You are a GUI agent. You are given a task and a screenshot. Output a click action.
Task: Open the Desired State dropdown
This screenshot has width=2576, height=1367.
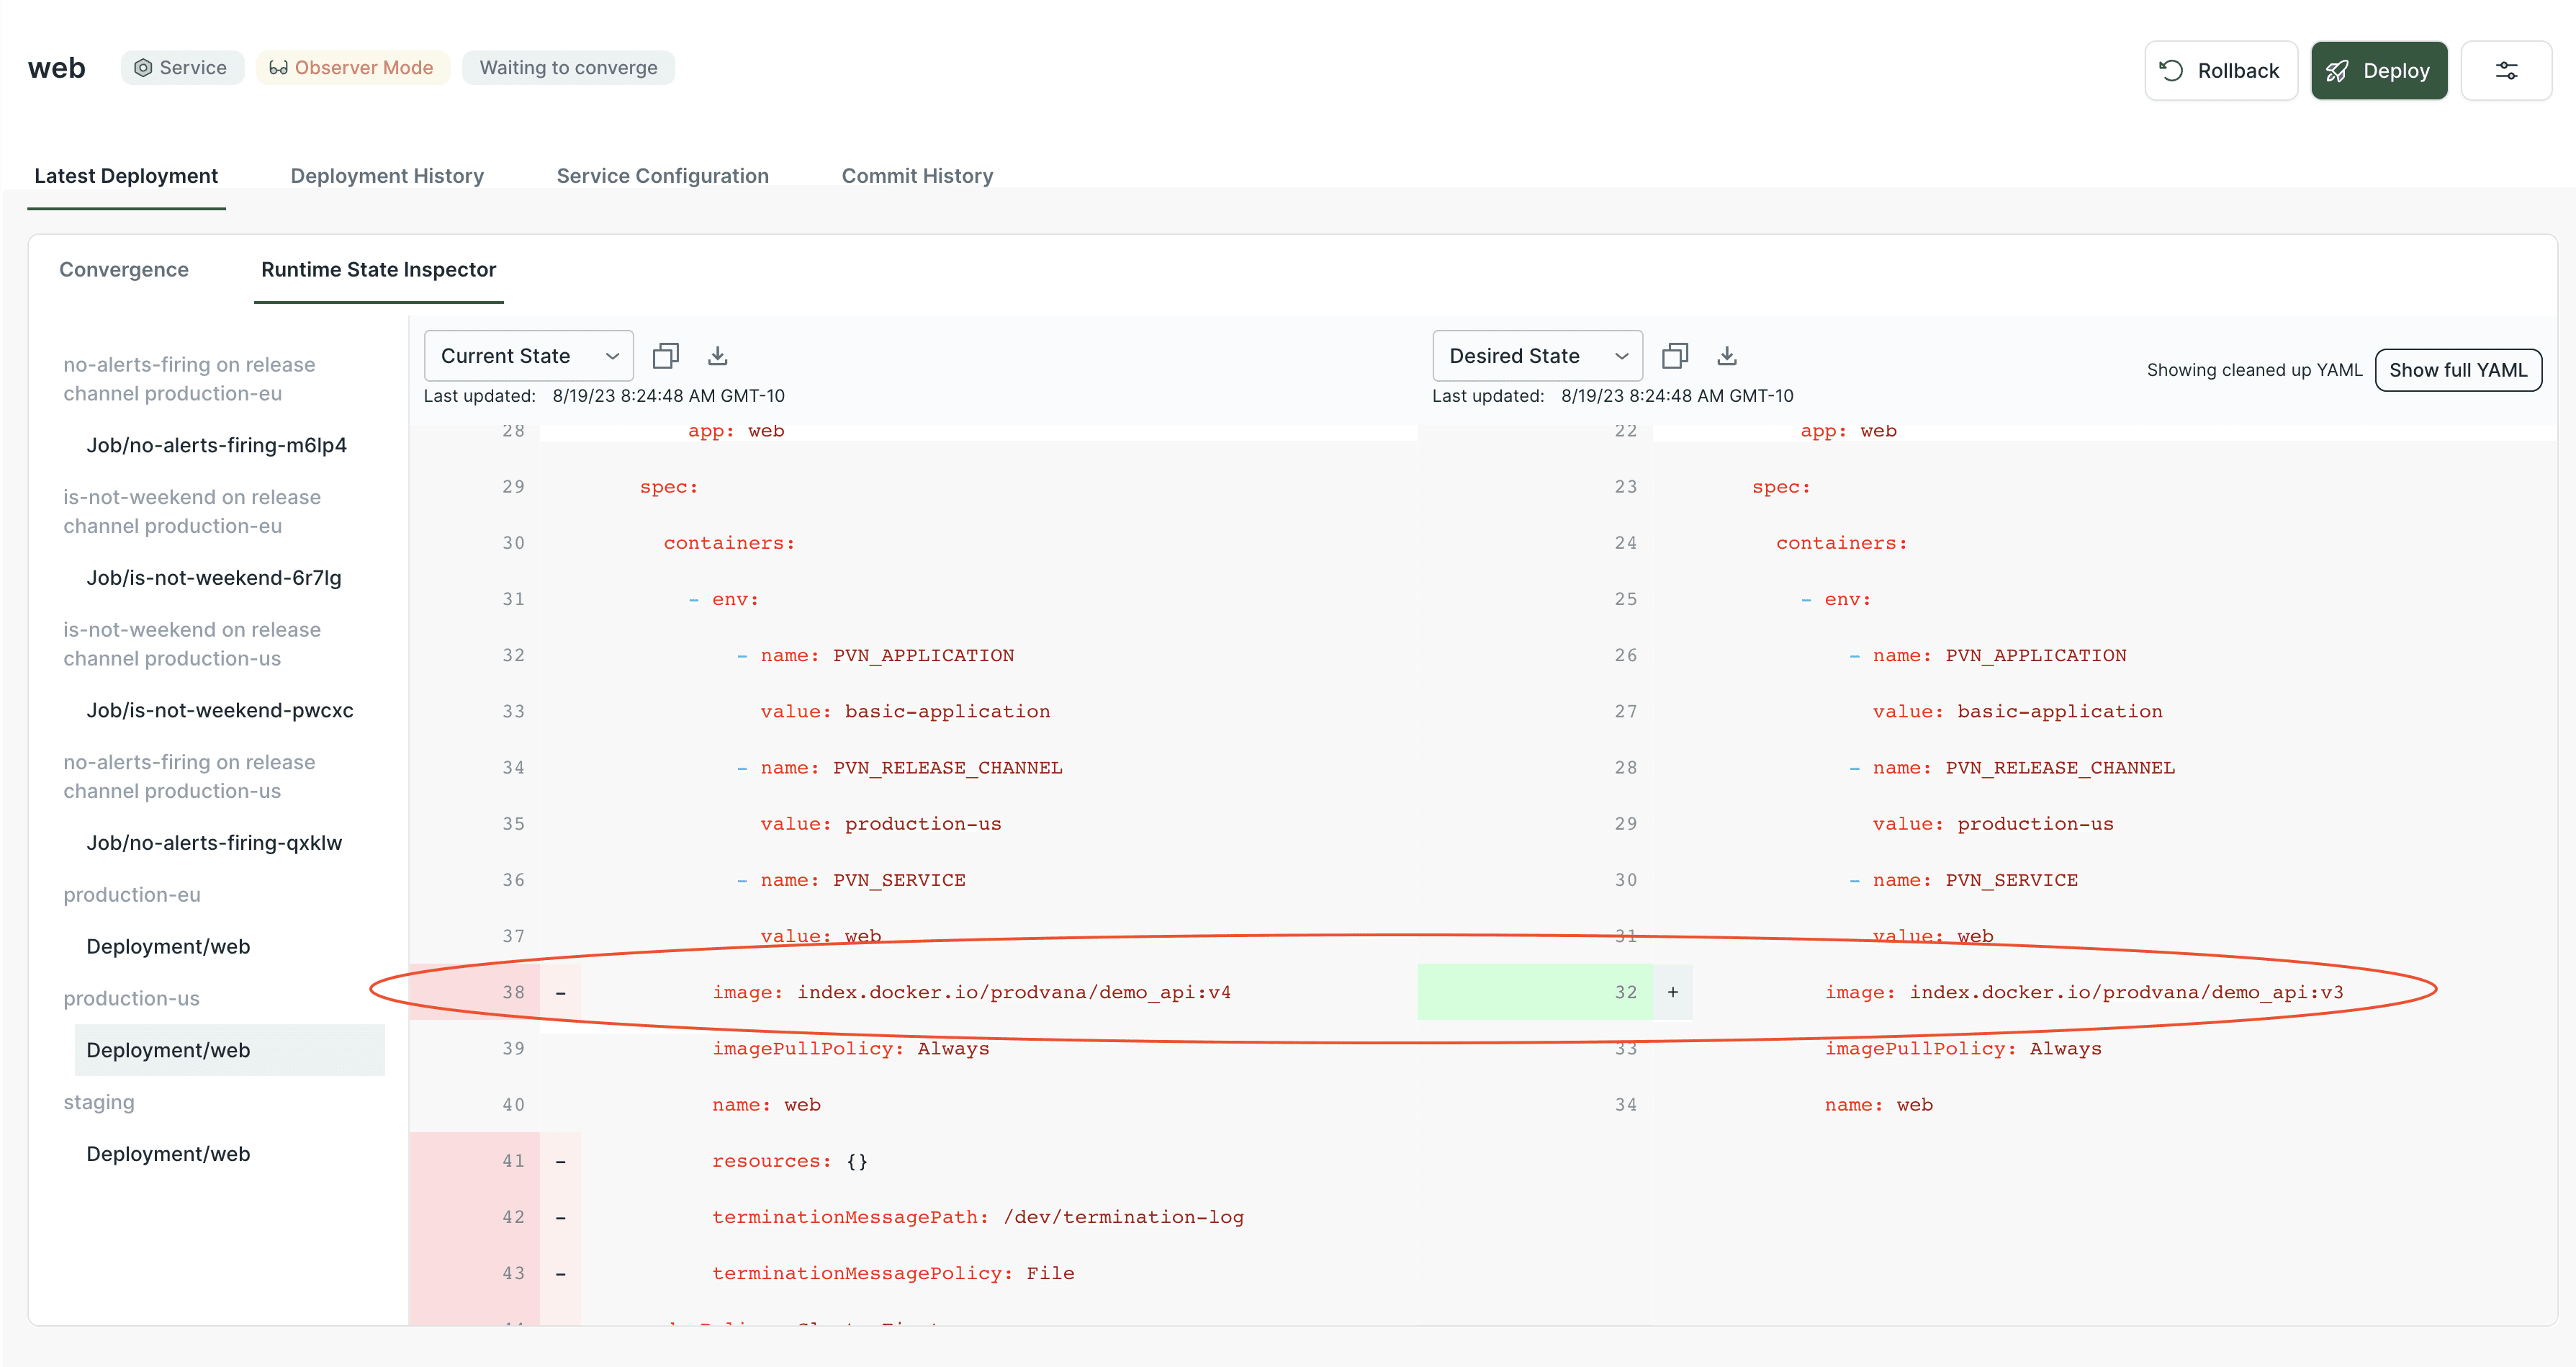point(1536,355)
